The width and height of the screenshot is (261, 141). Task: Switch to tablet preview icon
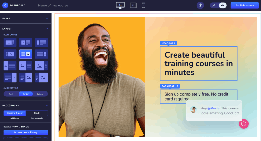point(133,5)
